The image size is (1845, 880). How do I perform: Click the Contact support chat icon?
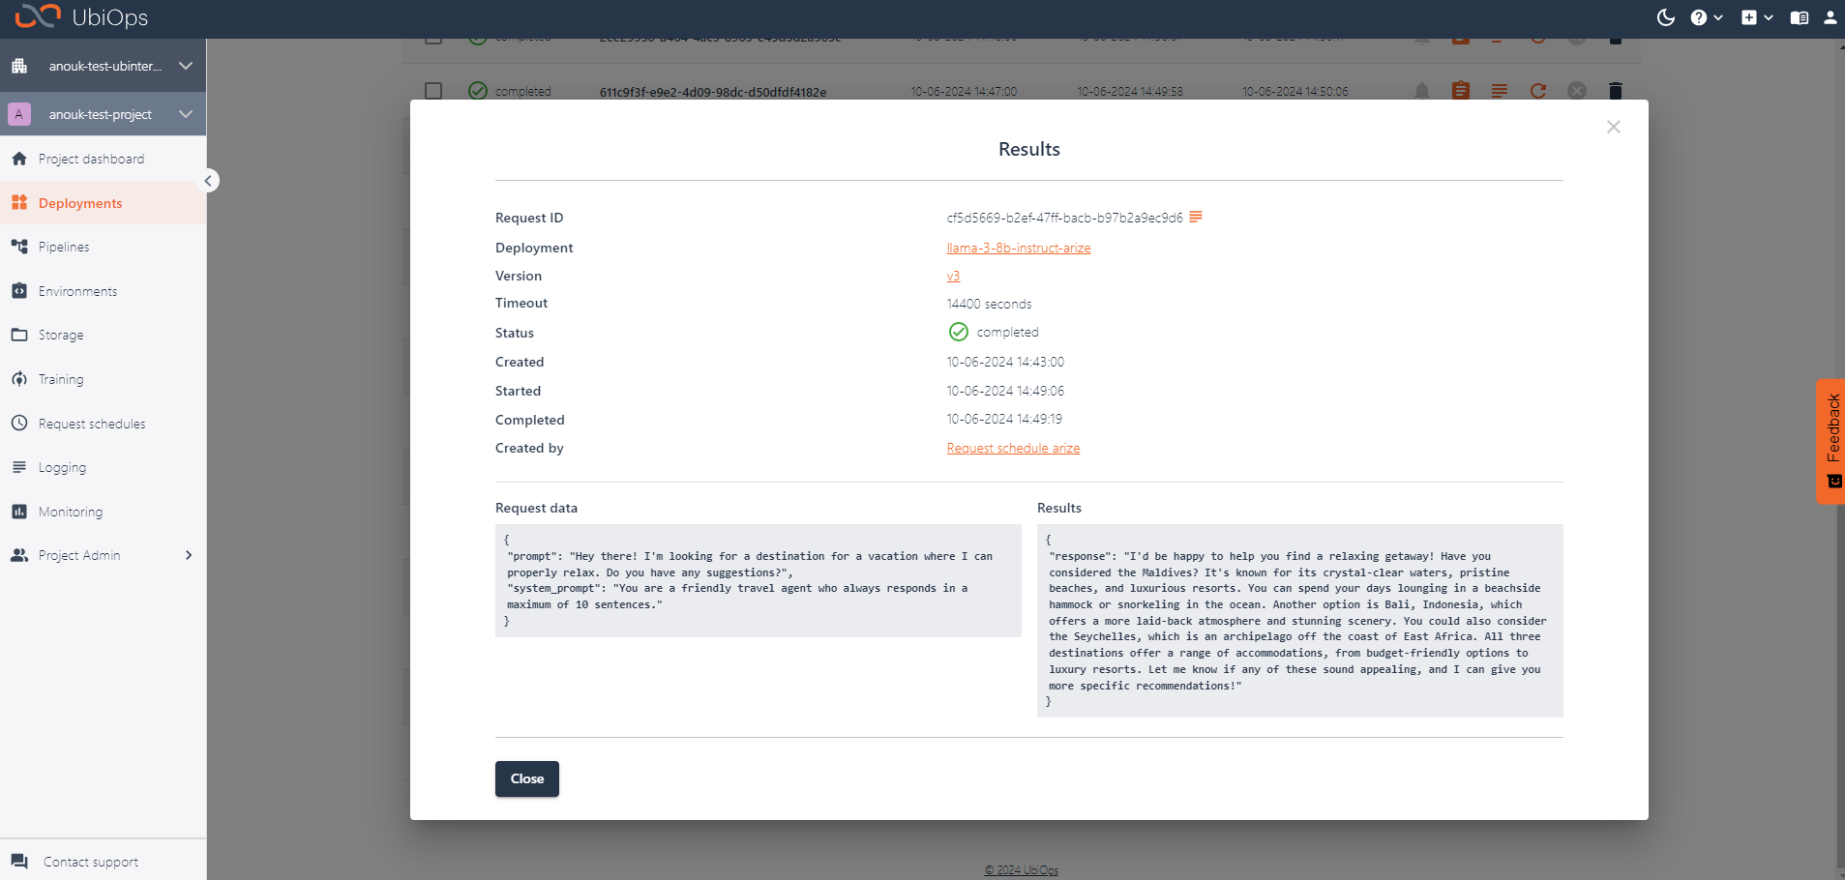click(19, 861)
